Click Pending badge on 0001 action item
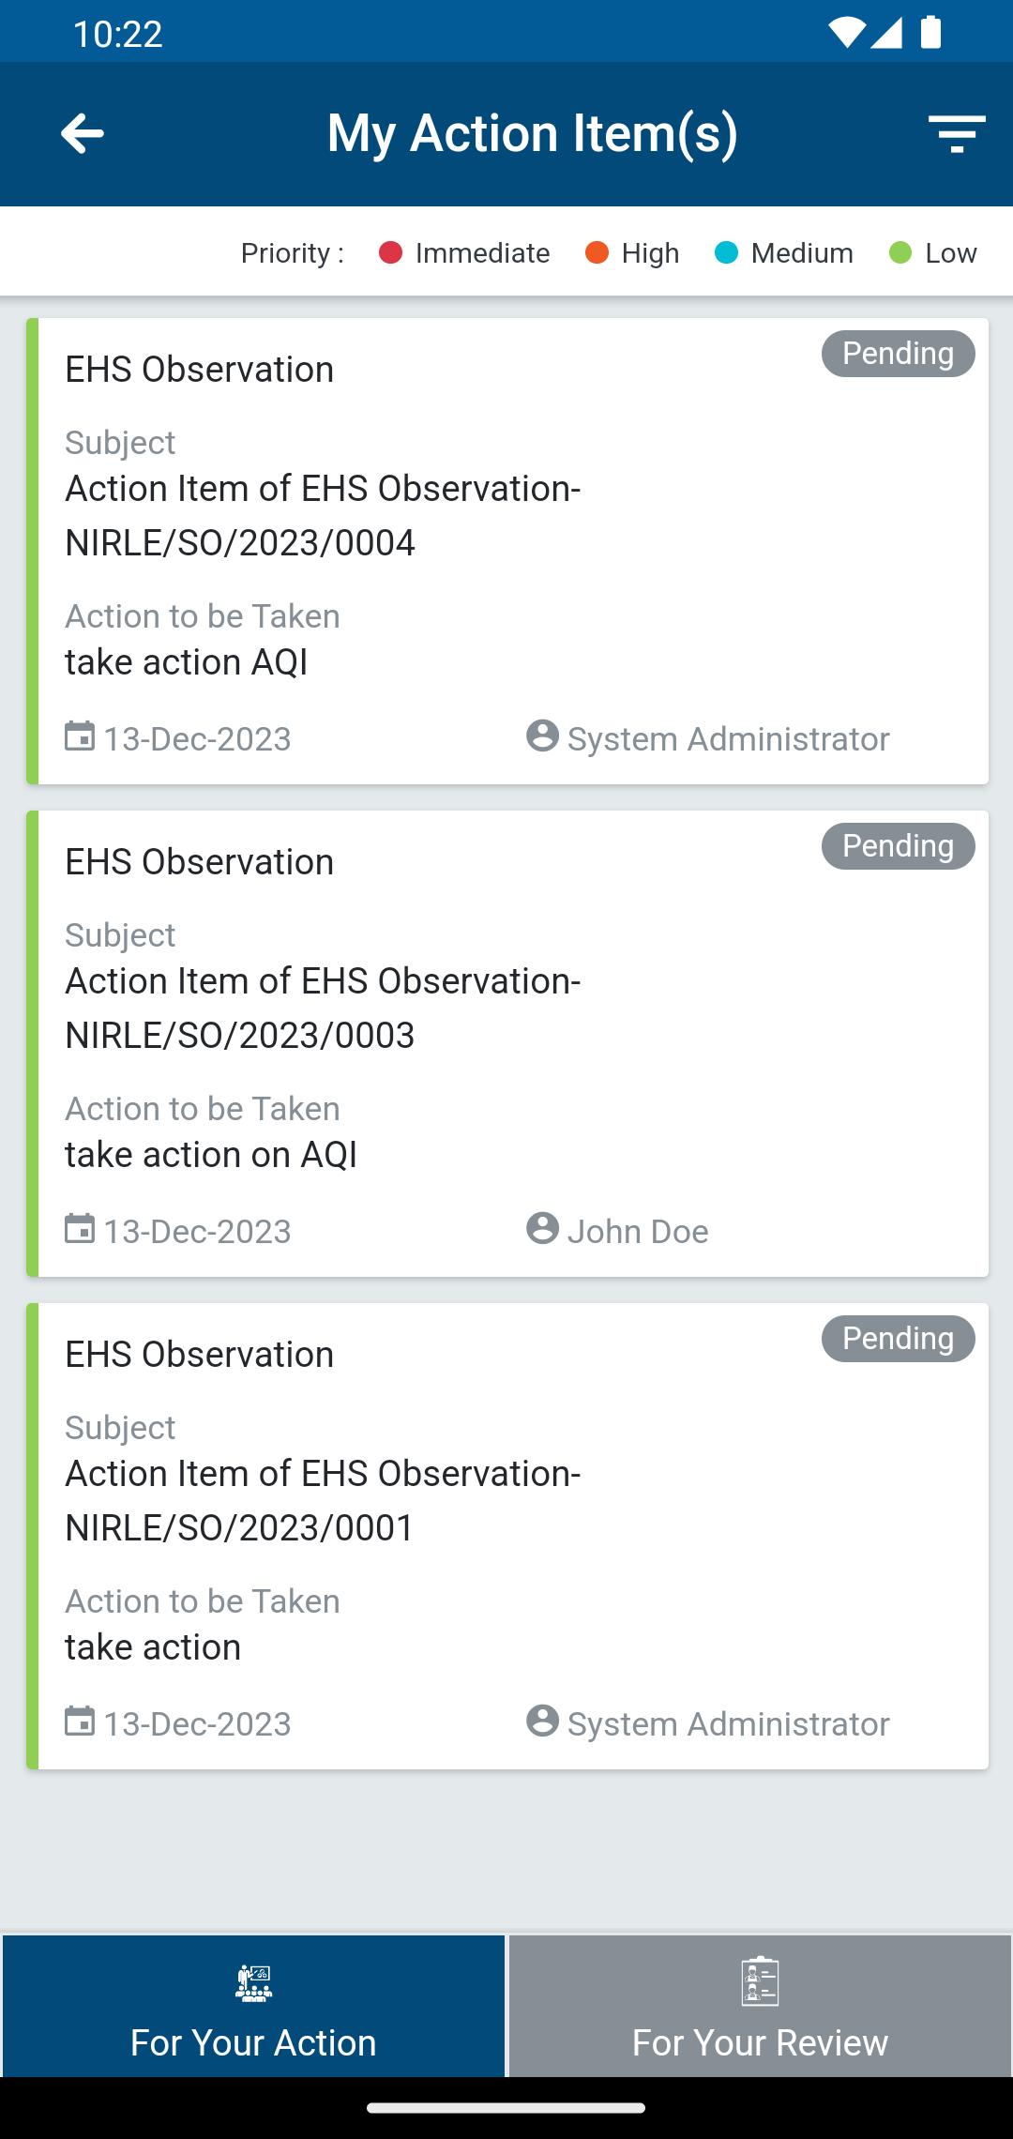 899,1339
